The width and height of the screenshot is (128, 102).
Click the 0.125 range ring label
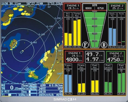click(x=42, y=34)
